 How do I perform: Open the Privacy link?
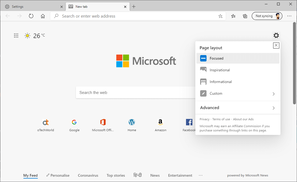(x=204, y=119)
